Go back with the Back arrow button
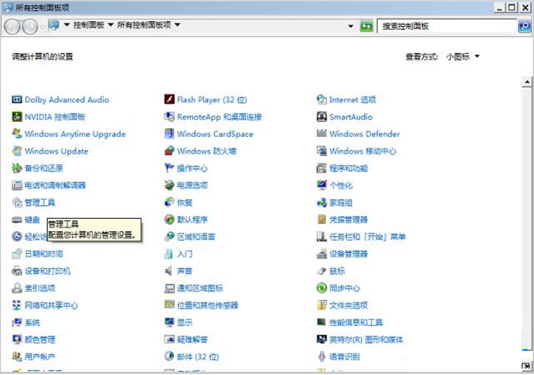The image size is (534, 375). (x=12, y=26)
